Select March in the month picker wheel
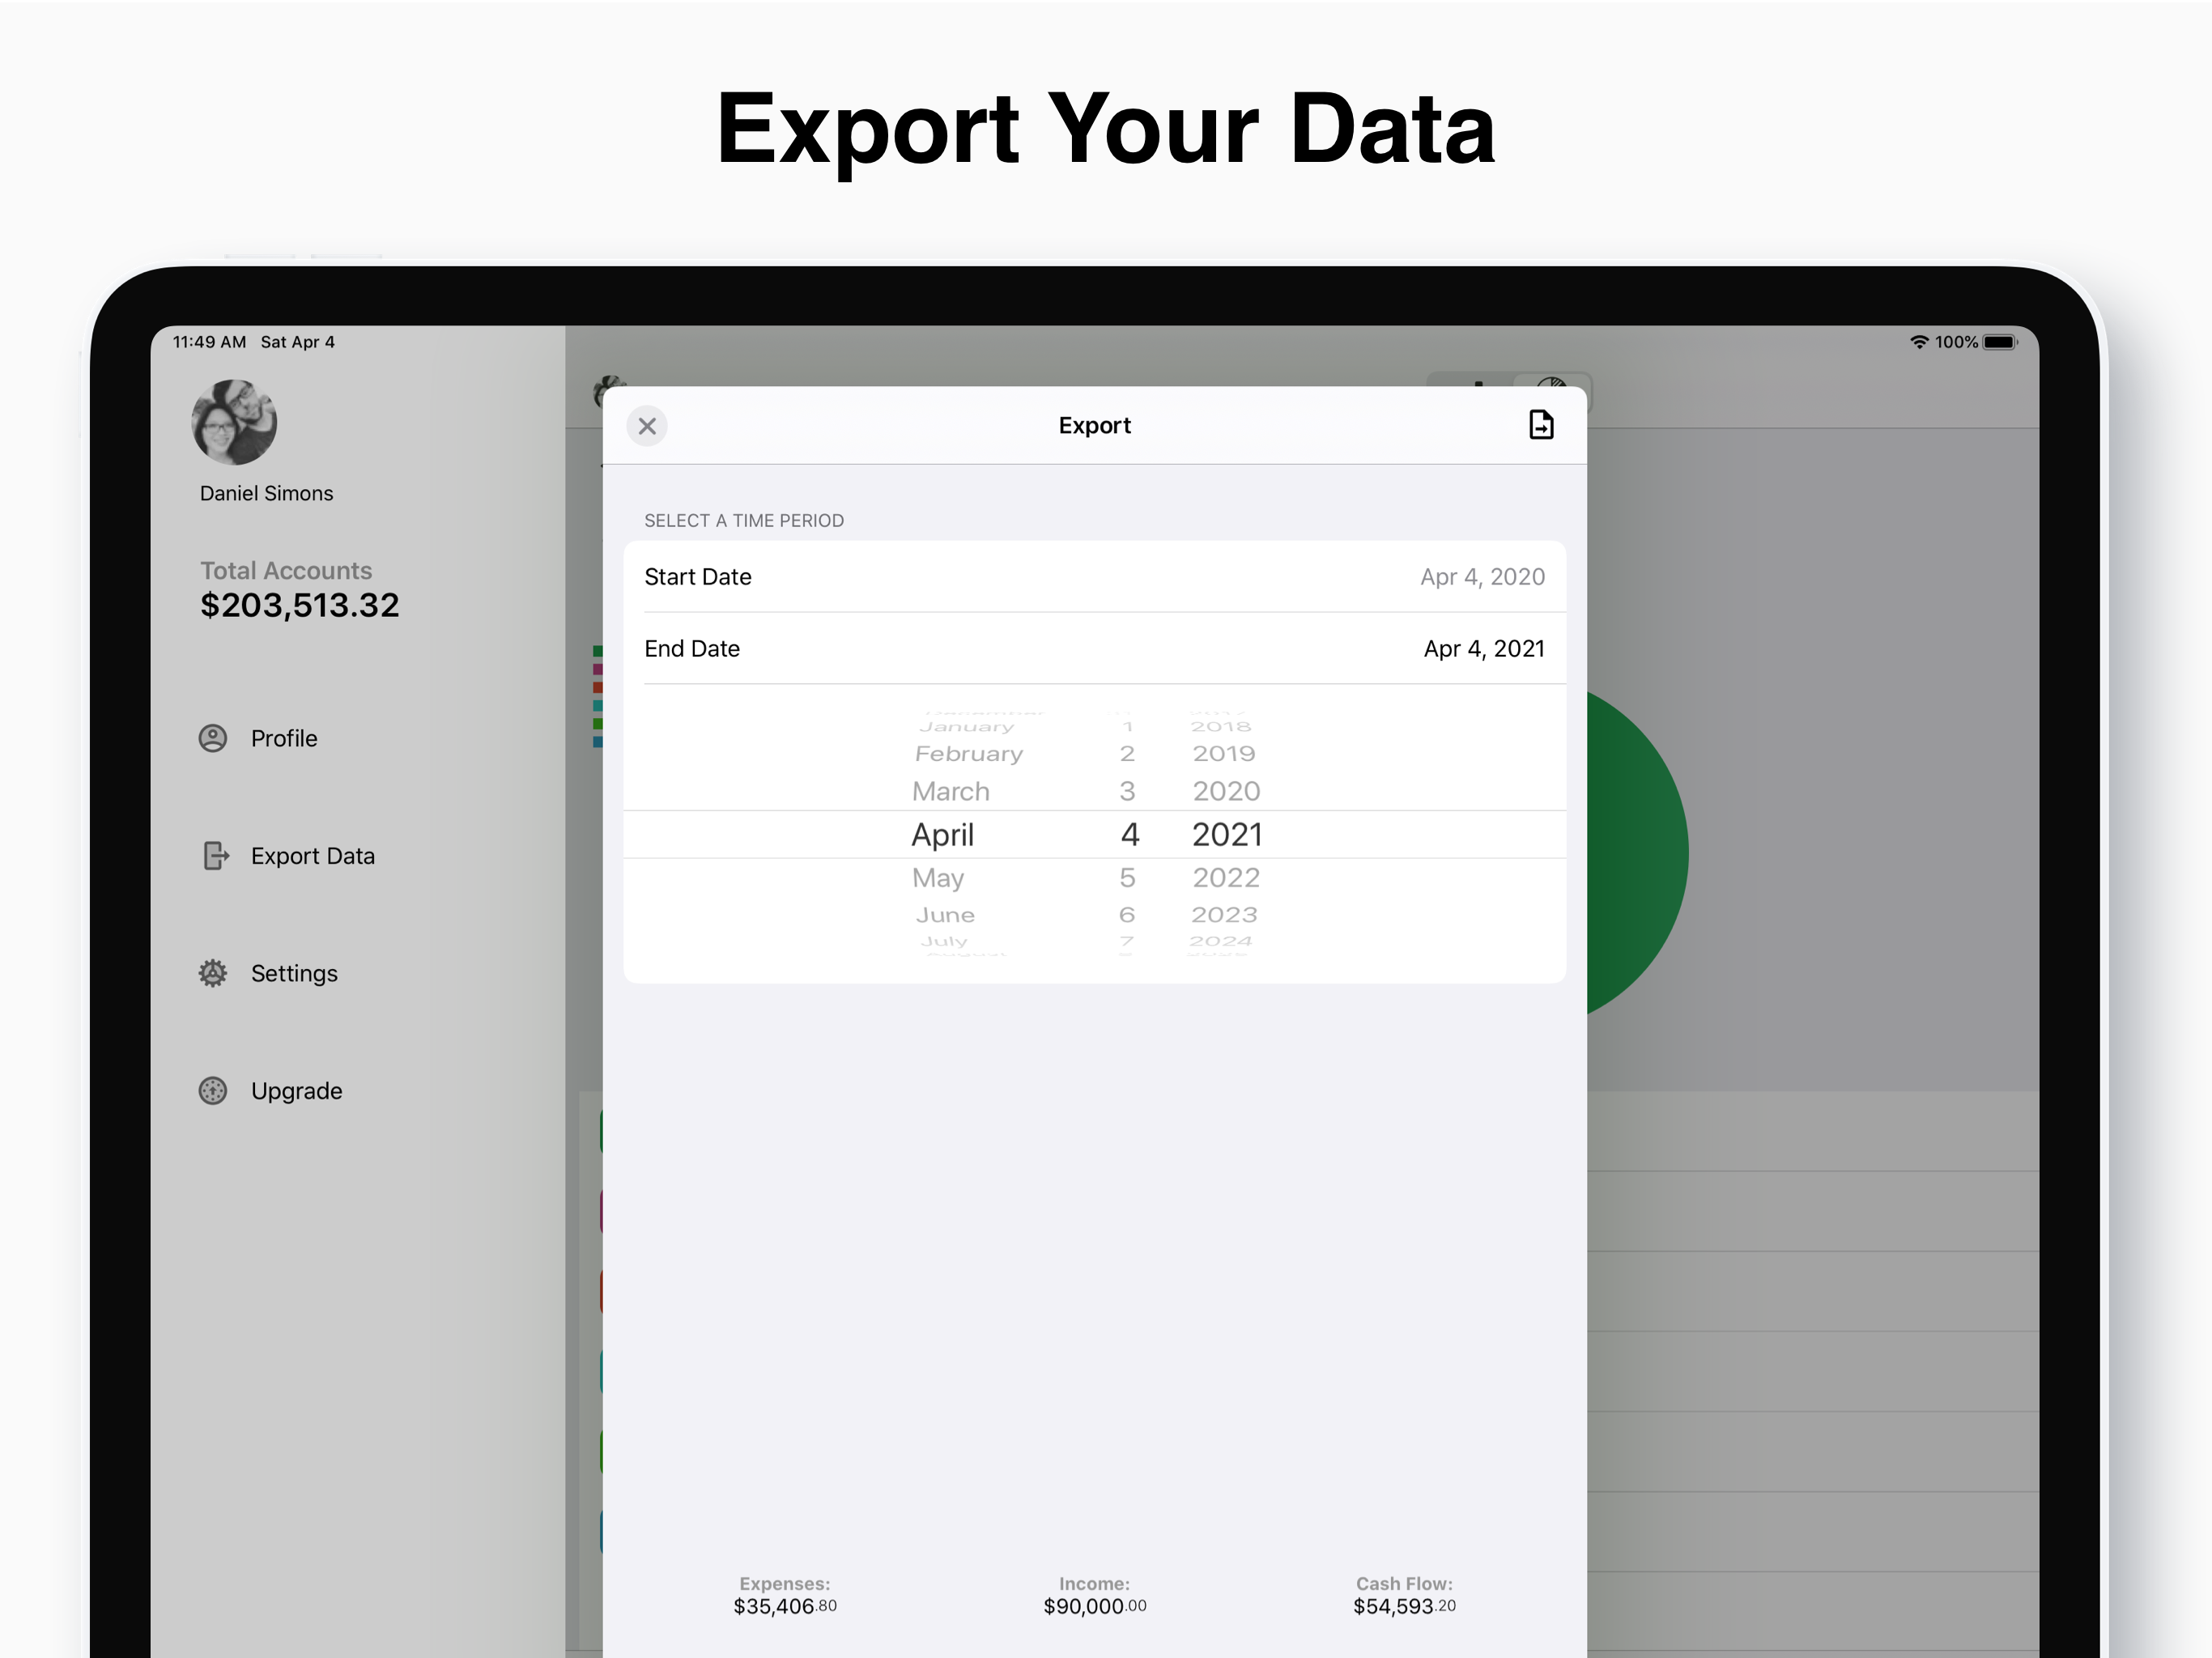The image size is (2212, 1658). click(x=950, y=791)
